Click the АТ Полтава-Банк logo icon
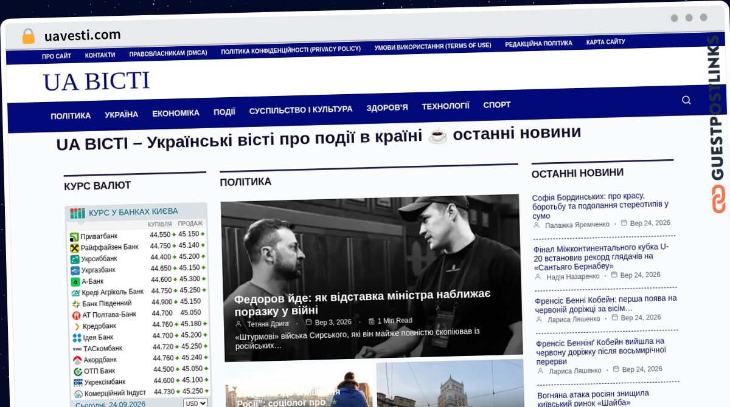730x407 pixels. tap(77, 315)
